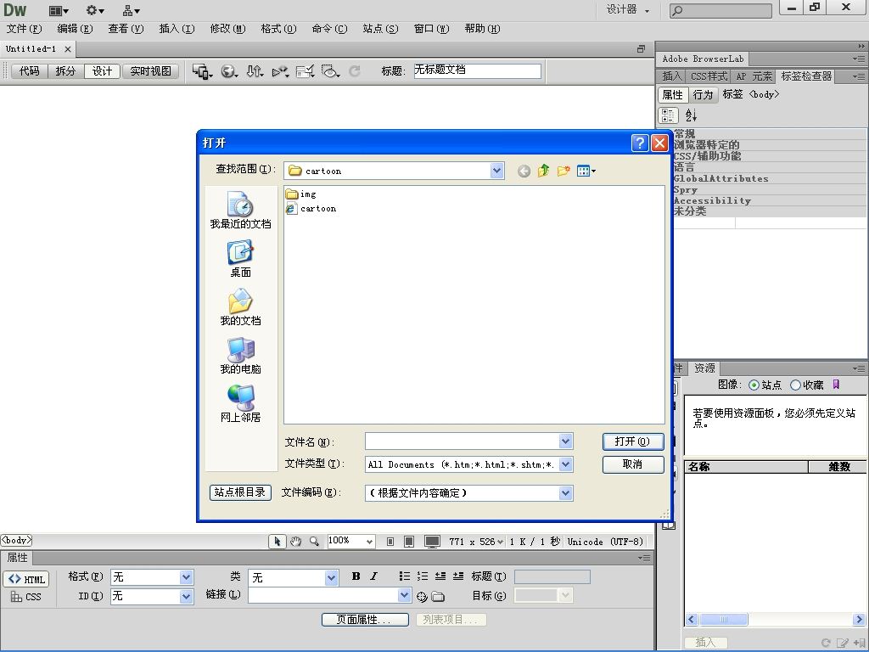
Task: Select the 收藏 radio button
Action: click(795, 385)
